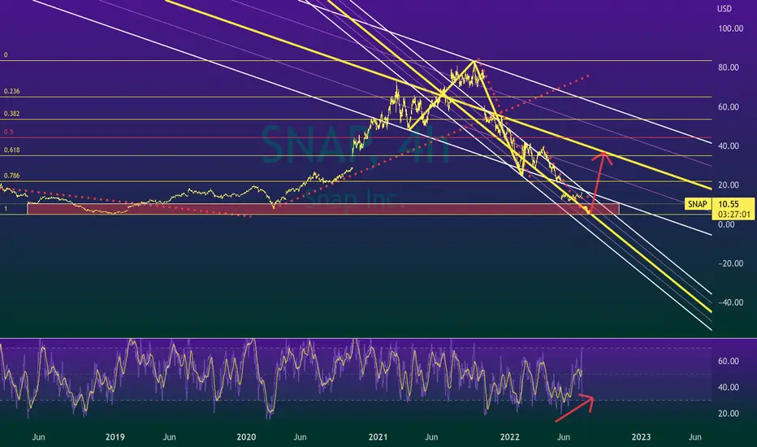
Task: Select the Fibonacci 0.618 level label
Action: (11, 150)
